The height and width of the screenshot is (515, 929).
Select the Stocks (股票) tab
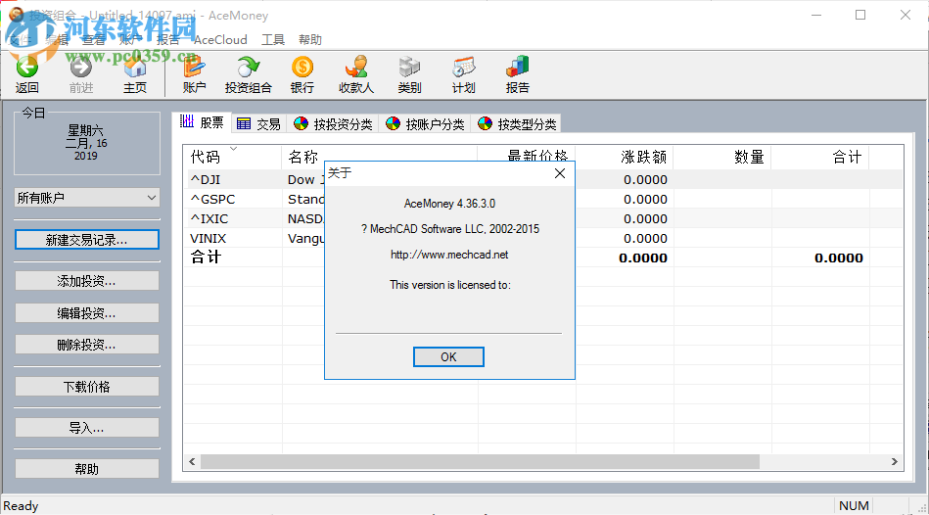(202, 122)
